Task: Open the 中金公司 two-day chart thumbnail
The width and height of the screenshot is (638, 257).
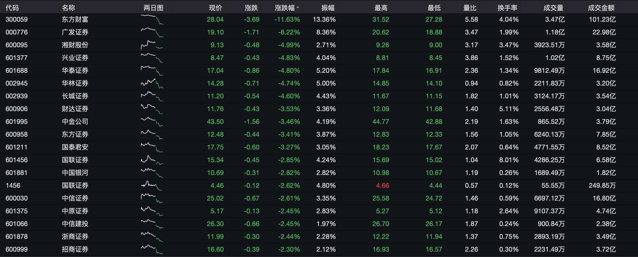Action: pos(152,122)
